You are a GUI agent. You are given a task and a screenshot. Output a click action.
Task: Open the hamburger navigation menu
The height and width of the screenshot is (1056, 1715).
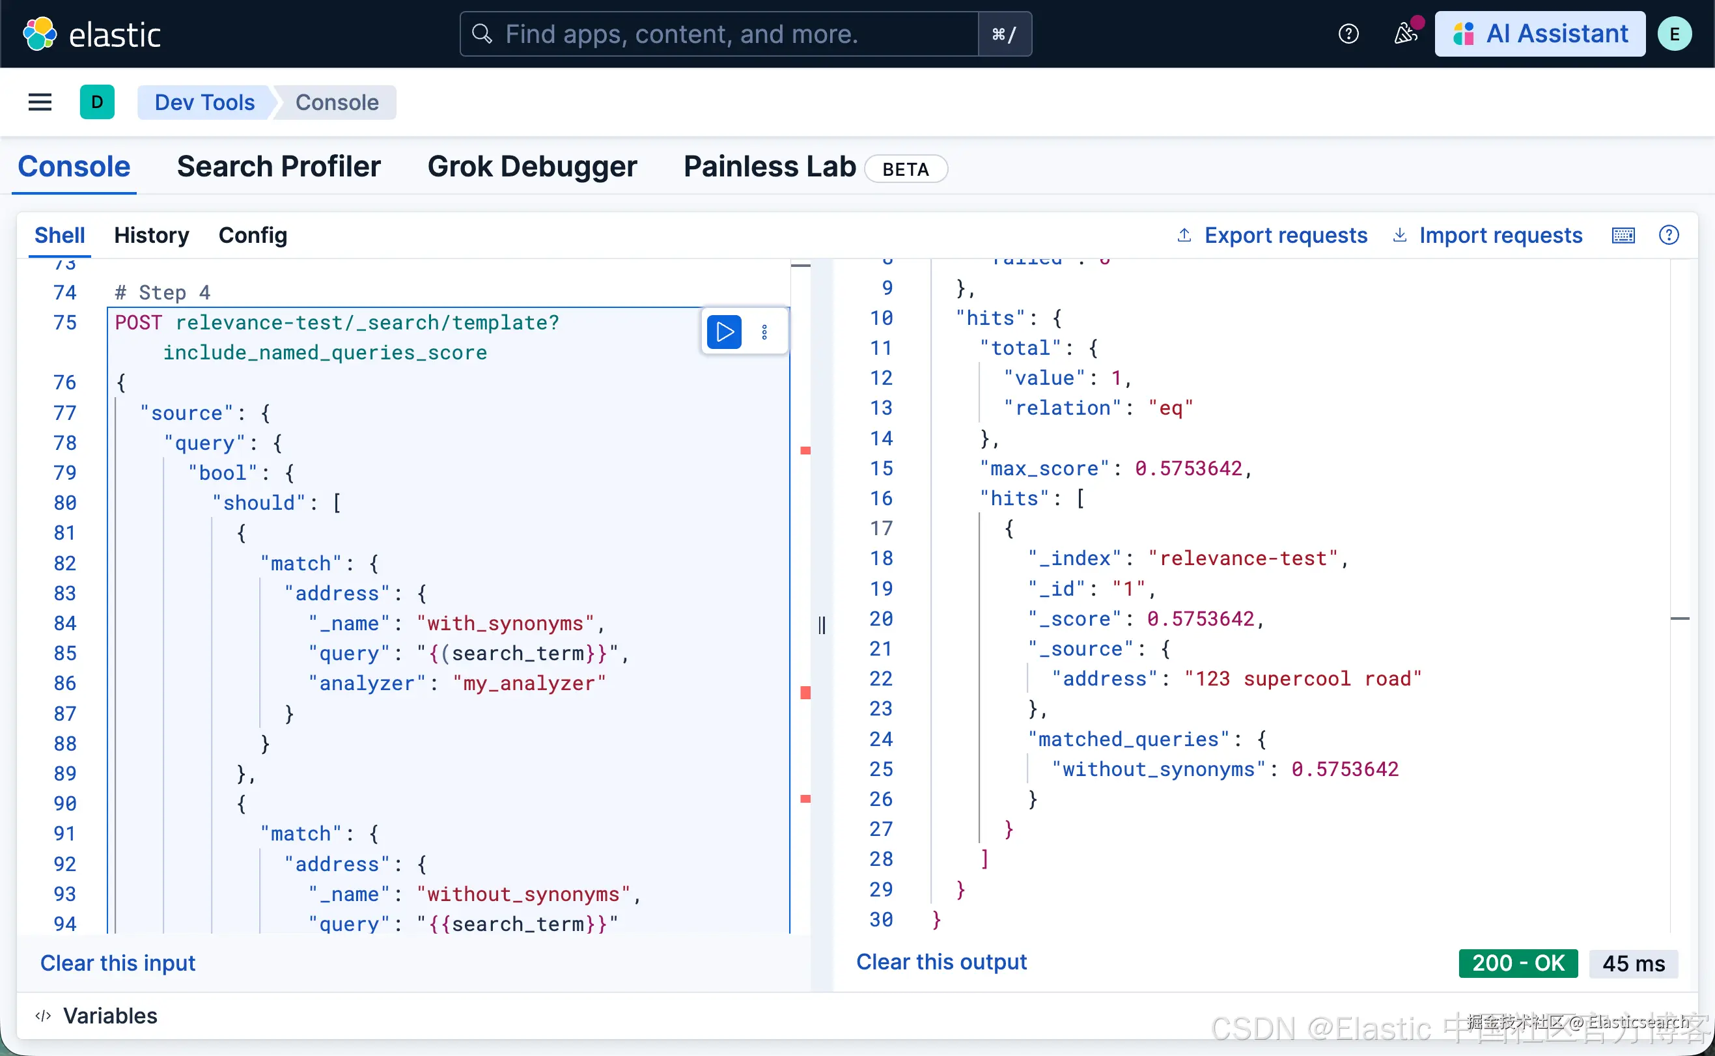click(x=40, y=103)
